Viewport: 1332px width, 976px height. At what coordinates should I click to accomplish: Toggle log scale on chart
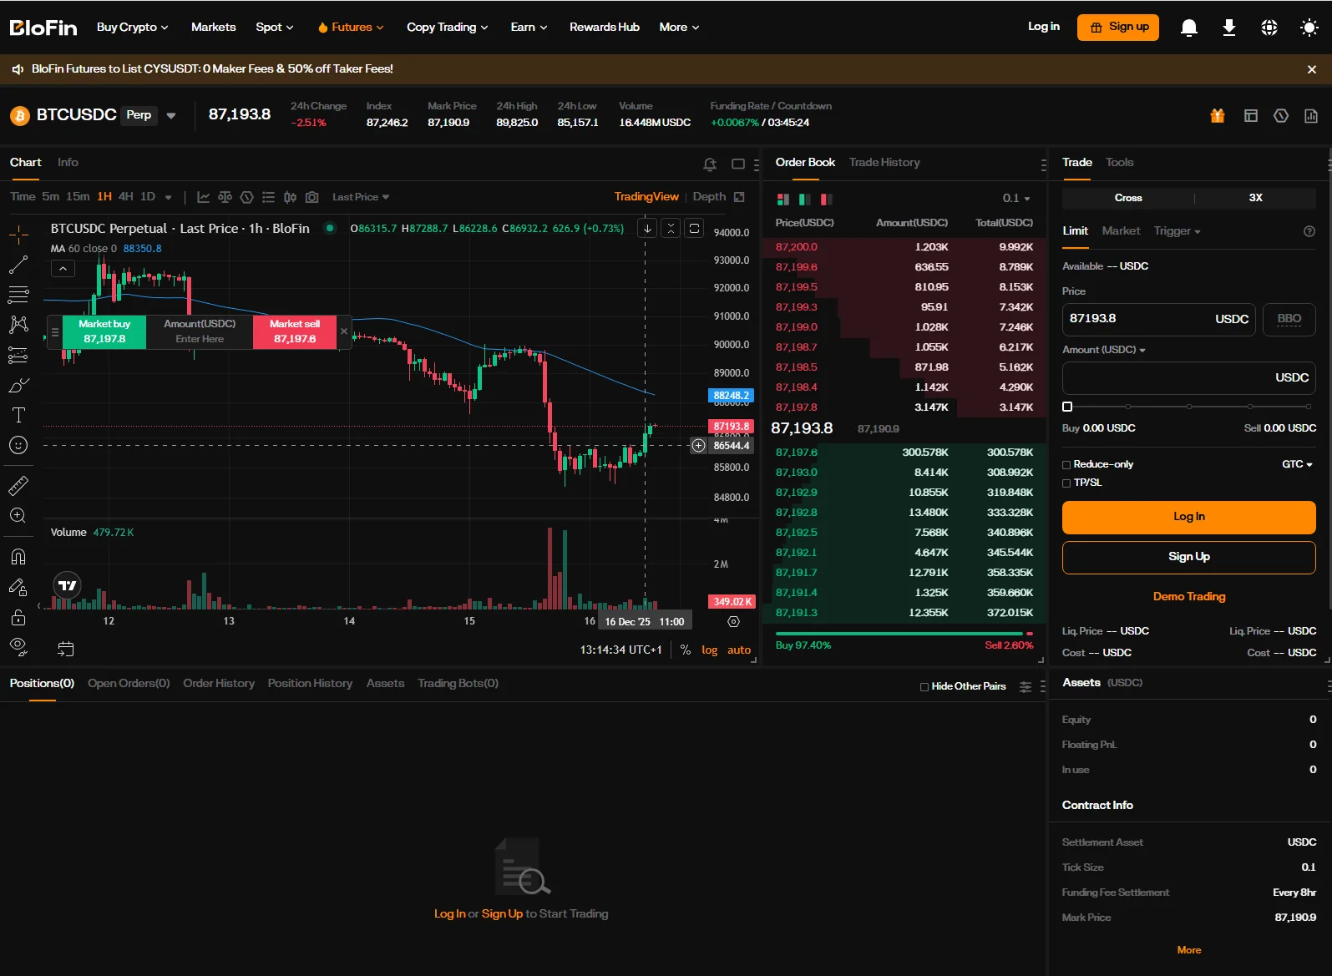point(709,650)
